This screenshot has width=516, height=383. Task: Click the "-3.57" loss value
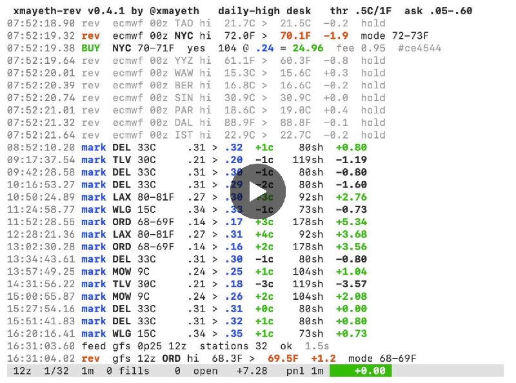[x=352, y=284]
